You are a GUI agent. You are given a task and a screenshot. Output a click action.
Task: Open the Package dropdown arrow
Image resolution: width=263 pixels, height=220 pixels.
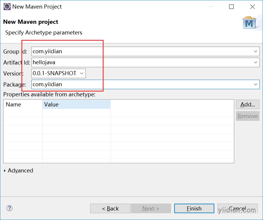[256, 84]
